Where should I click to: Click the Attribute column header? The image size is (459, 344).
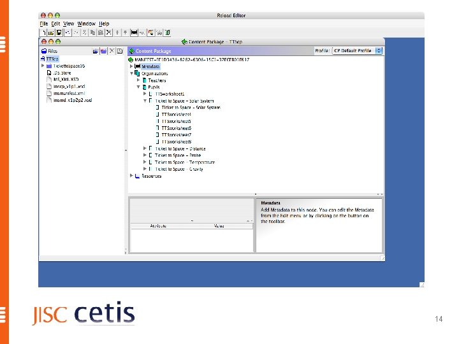(x=158, y=226)
